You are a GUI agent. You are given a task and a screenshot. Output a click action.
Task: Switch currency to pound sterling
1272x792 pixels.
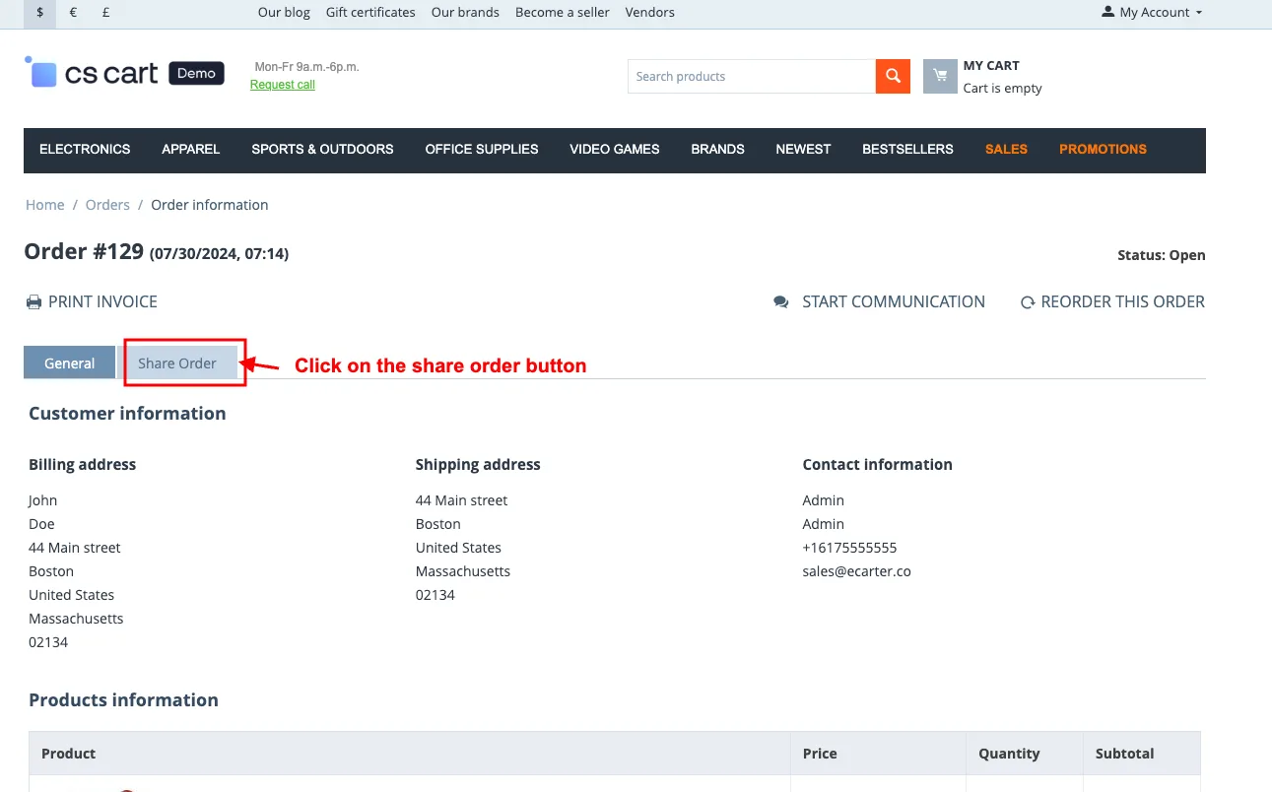point(105,12)
